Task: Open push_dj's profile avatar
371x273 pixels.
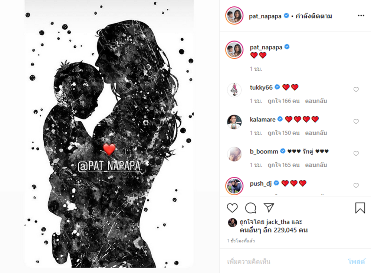Action: [234, 186]
